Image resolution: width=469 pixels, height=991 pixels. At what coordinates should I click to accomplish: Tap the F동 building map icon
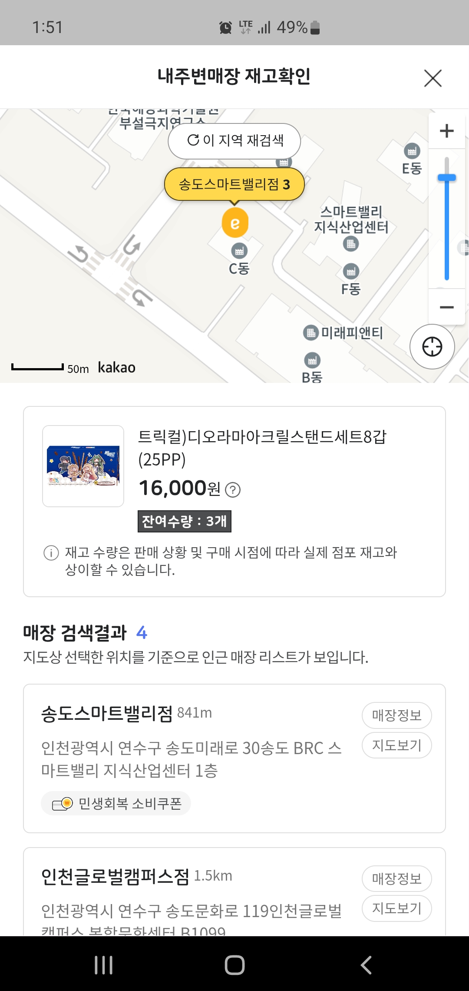tap(351, 272)
